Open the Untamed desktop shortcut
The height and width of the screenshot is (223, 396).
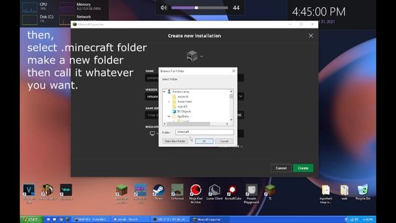pyautogui.click(x=178, y=191)
